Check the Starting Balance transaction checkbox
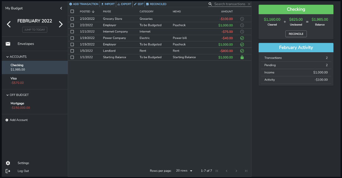The image size is (342, 178). click(72, 57)
